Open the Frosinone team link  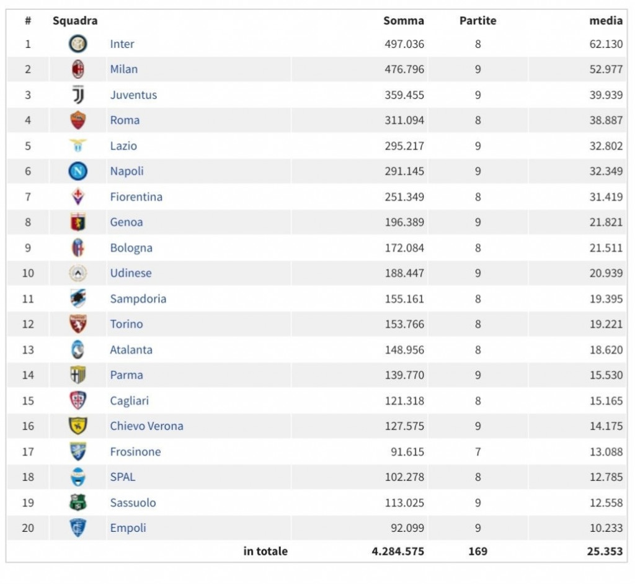tap(135, 451)
